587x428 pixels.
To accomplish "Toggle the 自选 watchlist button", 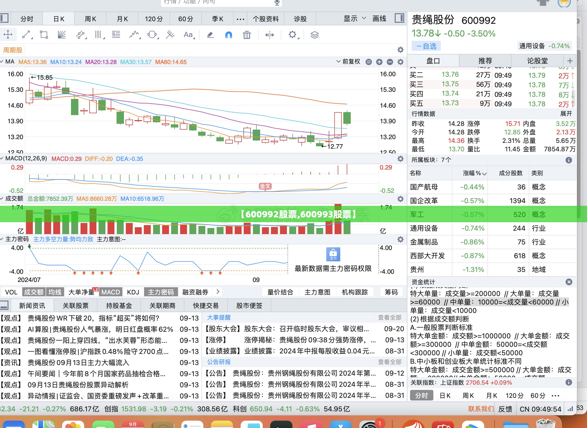I will coord(426,46).
